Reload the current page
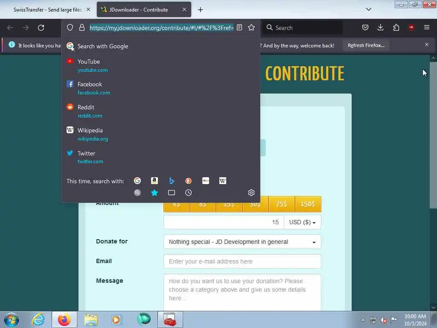437x328 pixels. [41, 28]
